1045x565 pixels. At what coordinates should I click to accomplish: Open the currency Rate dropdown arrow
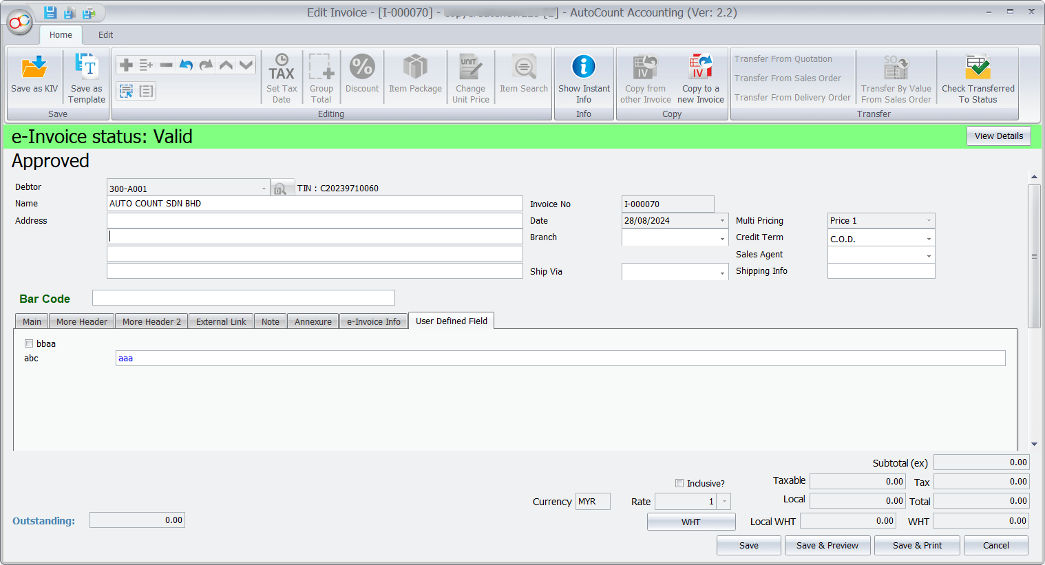coord(724,502)
